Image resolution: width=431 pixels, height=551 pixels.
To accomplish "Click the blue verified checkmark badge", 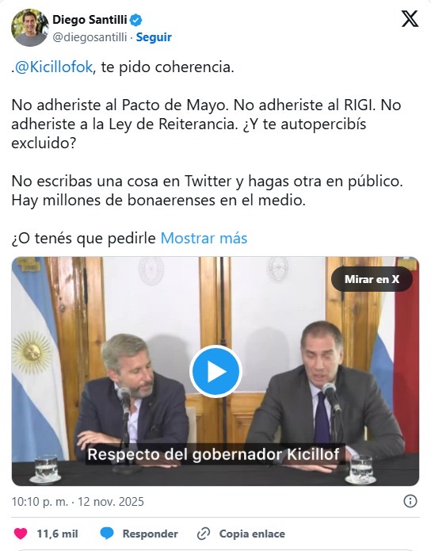I will (x=136, y=20).
